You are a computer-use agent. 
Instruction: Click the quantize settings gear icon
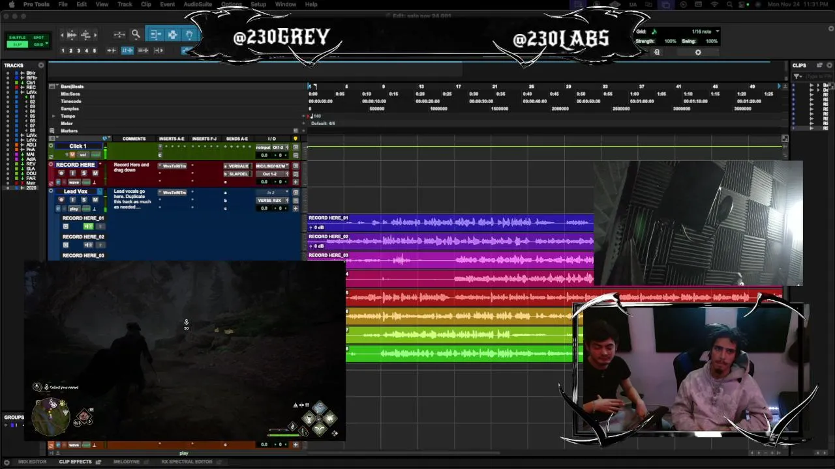(x=698, y=52)
